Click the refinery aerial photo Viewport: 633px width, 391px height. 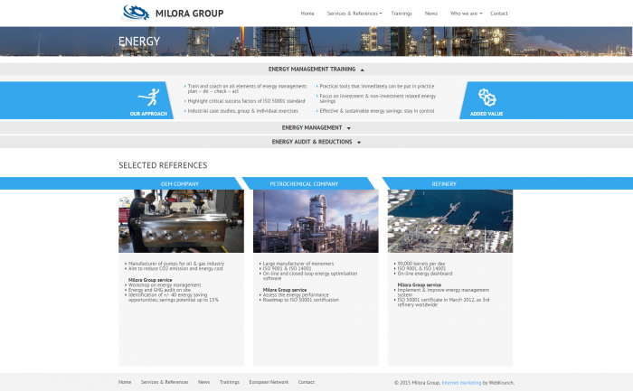(450, 221)
